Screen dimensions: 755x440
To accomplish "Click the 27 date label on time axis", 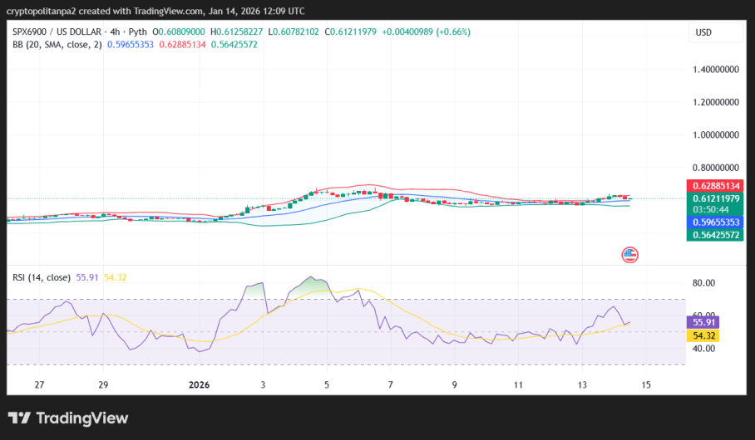I will pyautogui.click(x=39, y=384).
